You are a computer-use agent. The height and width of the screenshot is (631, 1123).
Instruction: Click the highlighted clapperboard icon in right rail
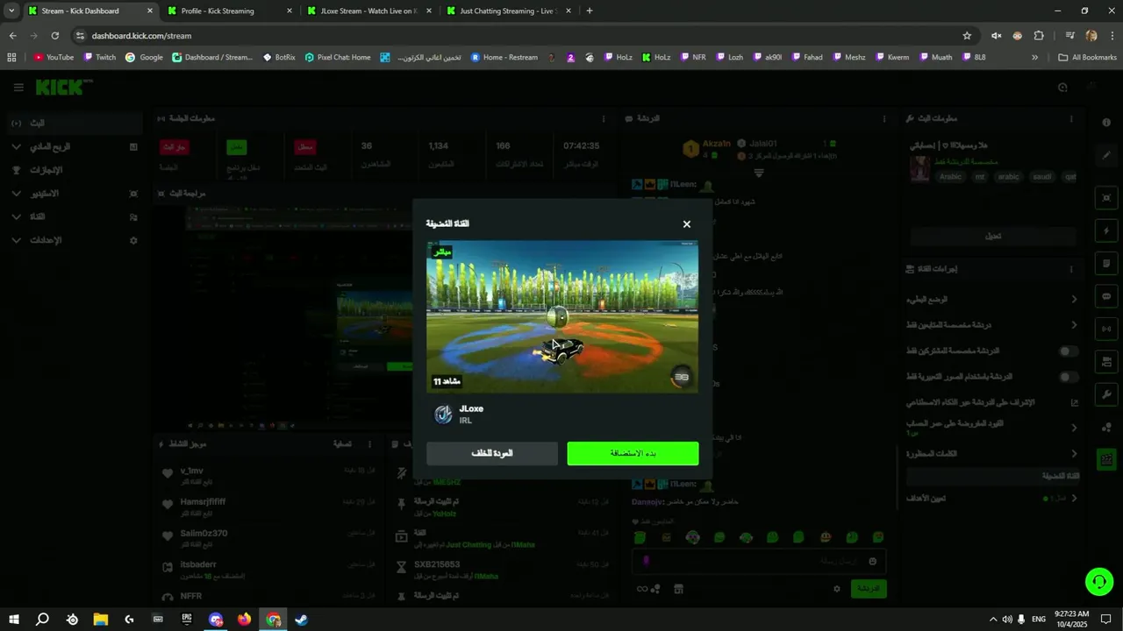click(1106, 459)
